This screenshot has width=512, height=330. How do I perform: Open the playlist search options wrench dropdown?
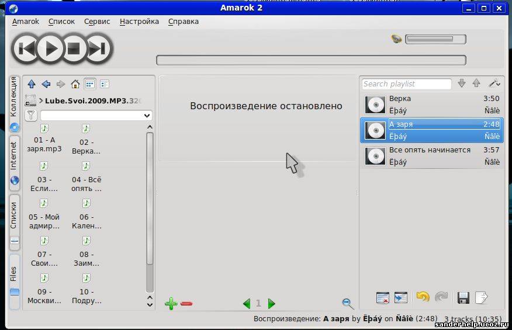pos(494,84)
